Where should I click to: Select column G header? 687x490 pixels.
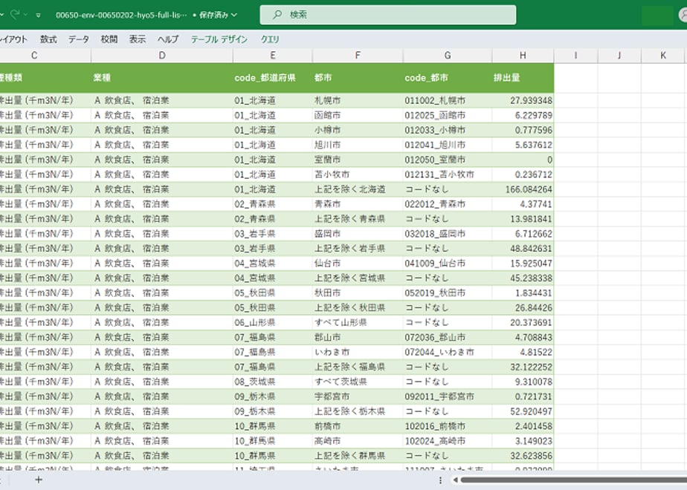[x=448, y=56]
